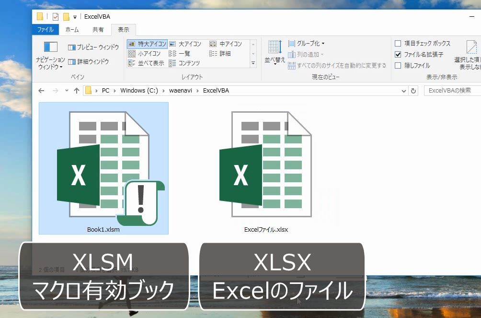This screenshot has width=481, height=318.
Task: Select the 表示 ribbon tab
Action: (x=123, y=29)
